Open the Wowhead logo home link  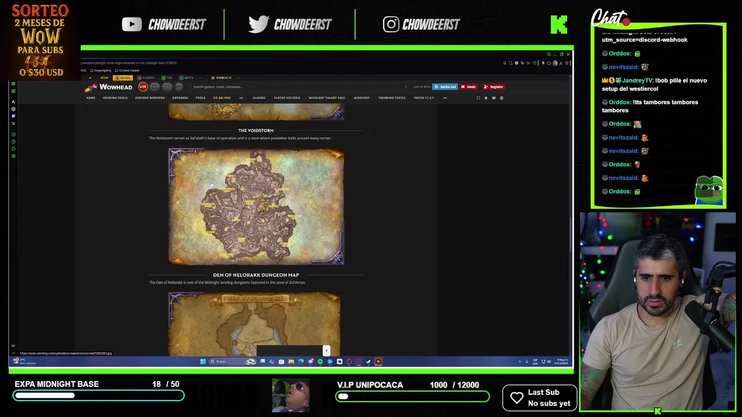pos(108,87)
